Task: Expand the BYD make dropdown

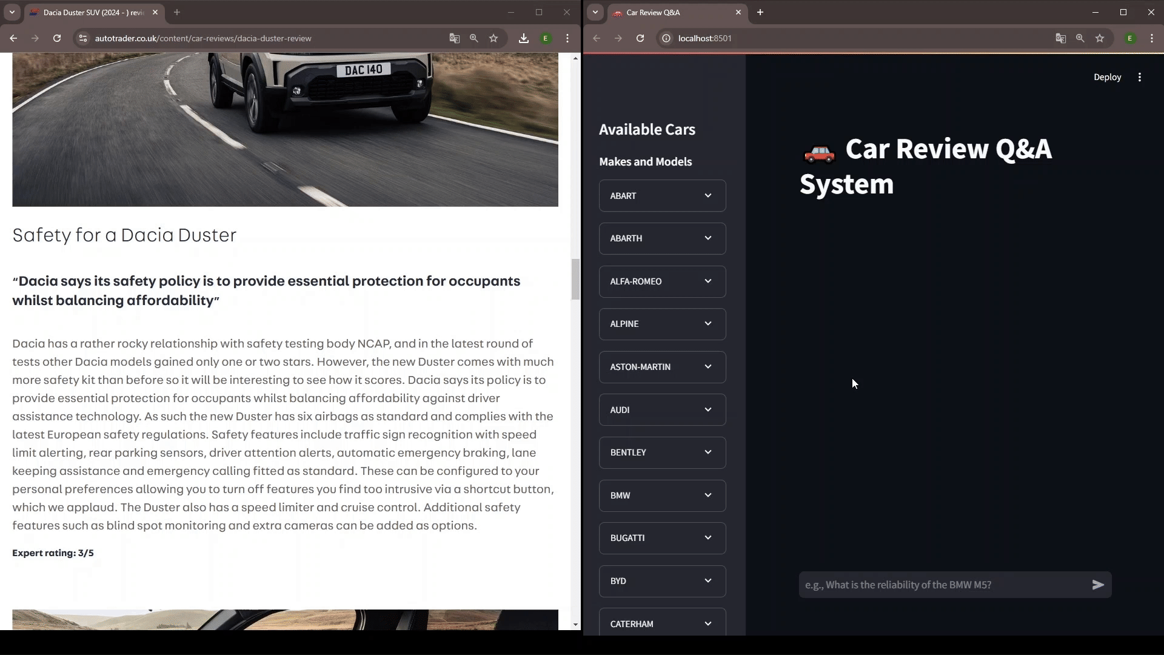Action: pyautogui.click(x=662, y=581)
